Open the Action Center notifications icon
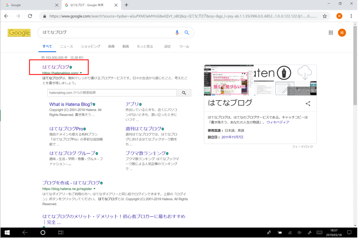 click(349, 233)
